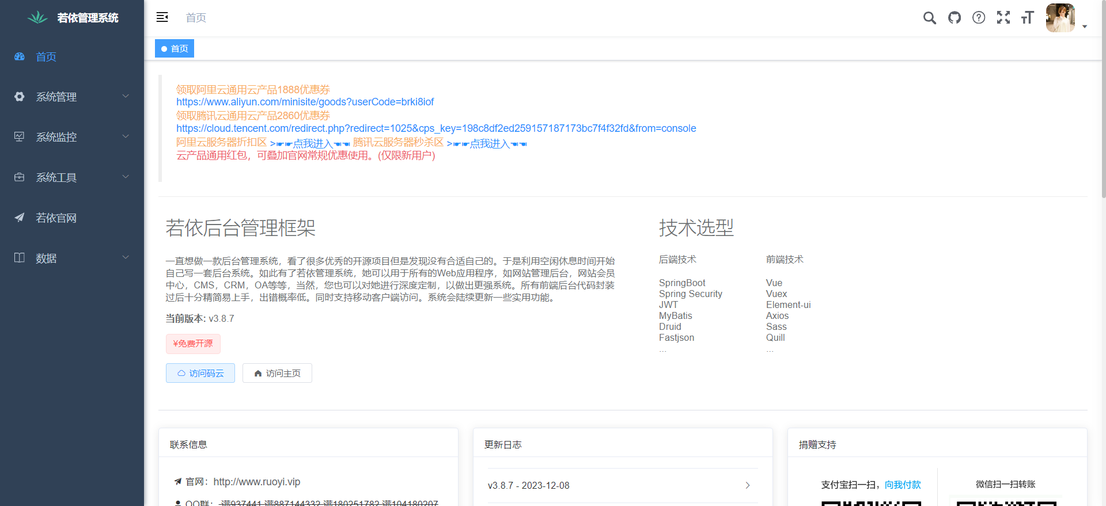Open the cloud.tencent.com redirect link
The image size is (1106, 506).
coord(436,128)
